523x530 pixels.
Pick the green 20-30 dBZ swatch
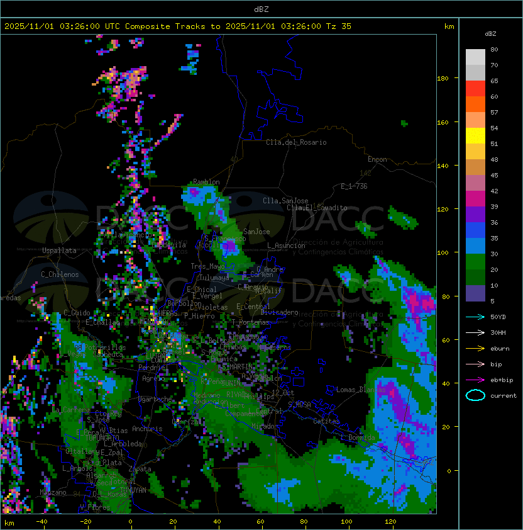[475, 262]
